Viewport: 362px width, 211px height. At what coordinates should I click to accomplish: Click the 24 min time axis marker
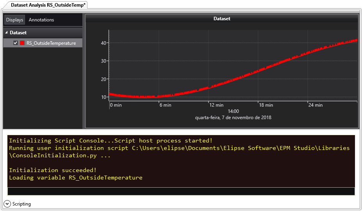(316, 105)
